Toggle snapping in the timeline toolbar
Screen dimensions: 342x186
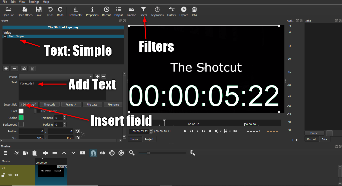click(x=93, y=153)
